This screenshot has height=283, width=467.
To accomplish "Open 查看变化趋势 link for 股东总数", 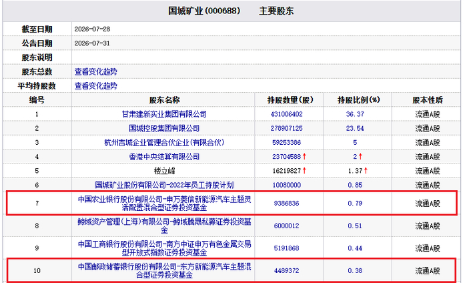I will pyautogui.click(x=95, y=72).
